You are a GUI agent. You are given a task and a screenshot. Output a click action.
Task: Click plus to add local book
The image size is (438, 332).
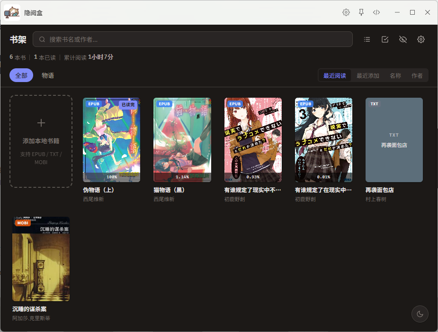[41, 123]
